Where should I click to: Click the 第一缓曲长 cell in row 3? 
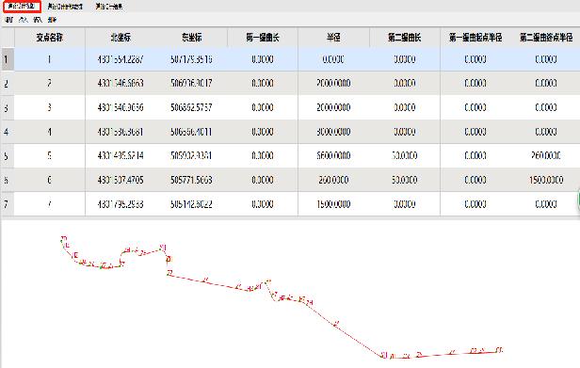tap(263, 107)
